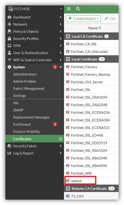Open the Certificates menu item
This screenshot has height=205, width=124.
(35, 139)
